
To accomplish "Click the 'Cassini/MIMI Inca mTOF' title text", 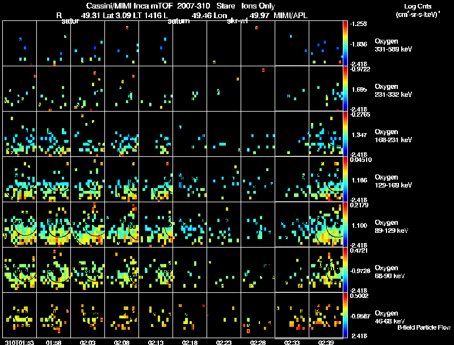I will pos(129,6).
